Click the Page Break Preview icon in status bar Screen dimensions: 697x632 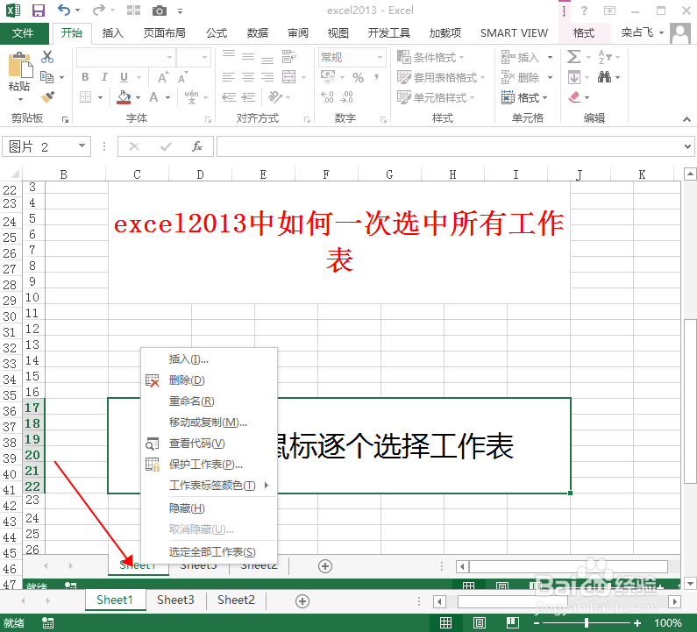click(513, 622)
